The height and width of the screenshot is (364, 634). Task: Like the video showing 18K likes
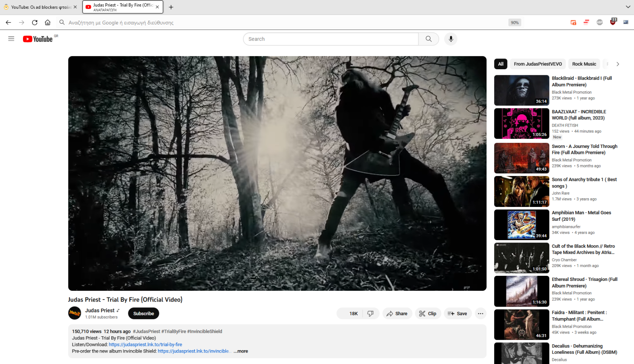349,313
